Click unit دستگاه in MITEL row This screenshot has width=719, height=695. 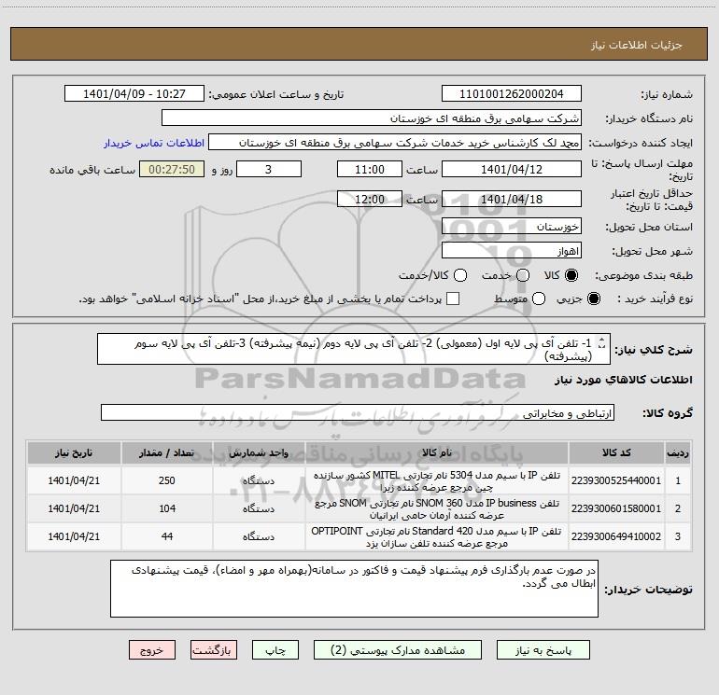tap(259, 481)
